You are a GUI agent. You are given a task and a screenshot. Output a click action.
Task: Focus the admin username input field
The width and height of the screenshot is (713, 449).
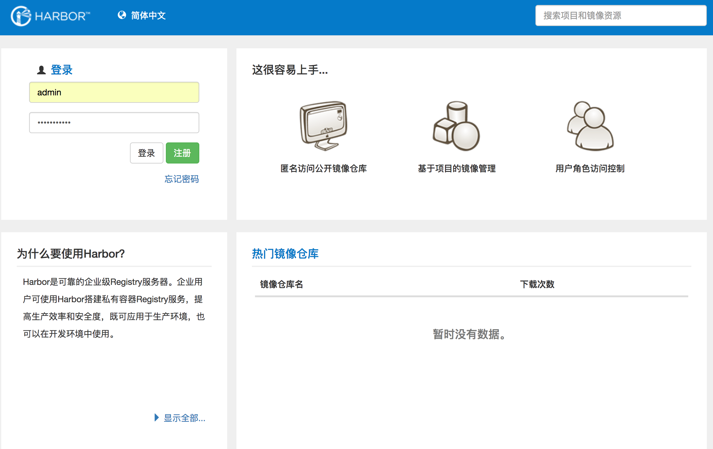click(x=114, y=92)
